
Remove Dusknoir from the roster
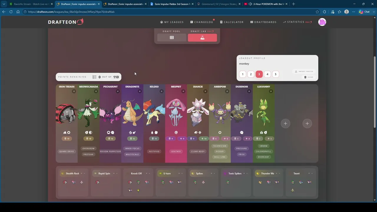point(249,91)
